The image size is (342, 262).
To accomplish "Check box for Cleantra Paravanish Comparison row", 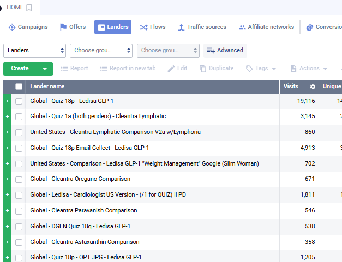I will (x=19, y=211).
